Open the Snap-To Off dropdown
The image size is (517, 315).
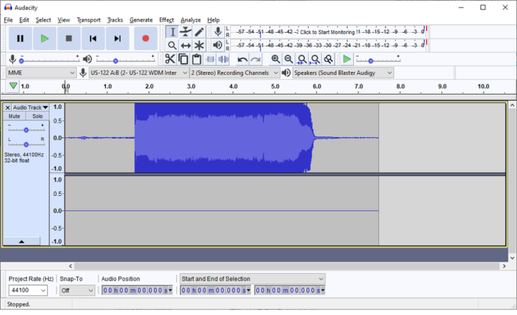[77, 291]
